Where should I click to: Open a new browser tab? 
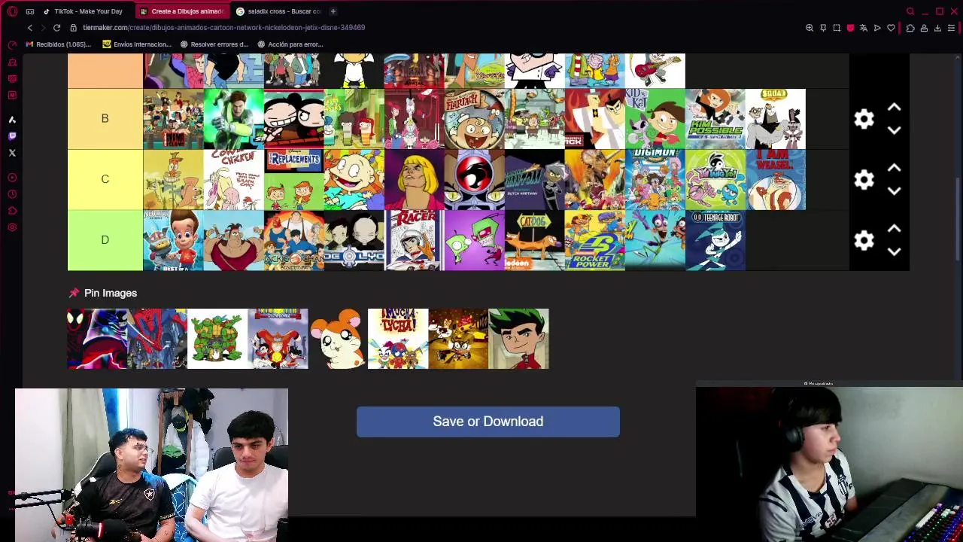333,11
